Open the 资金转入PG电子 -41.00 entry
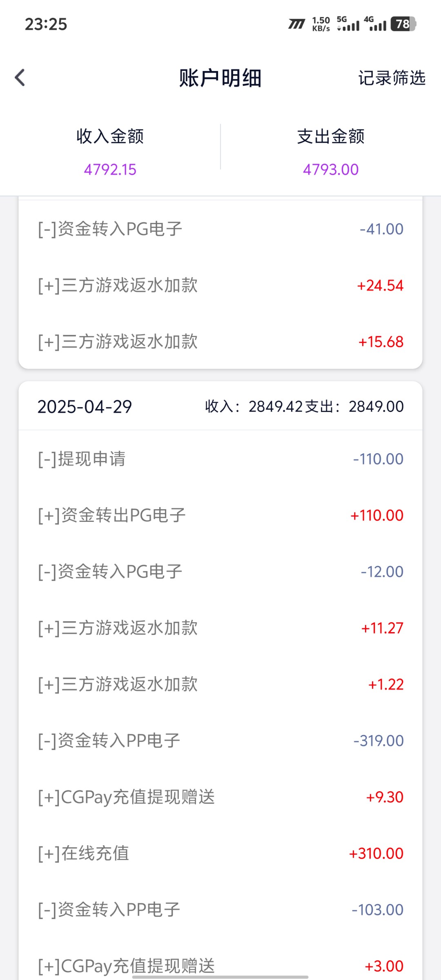 pyautogui.click(x=220, y=229)
